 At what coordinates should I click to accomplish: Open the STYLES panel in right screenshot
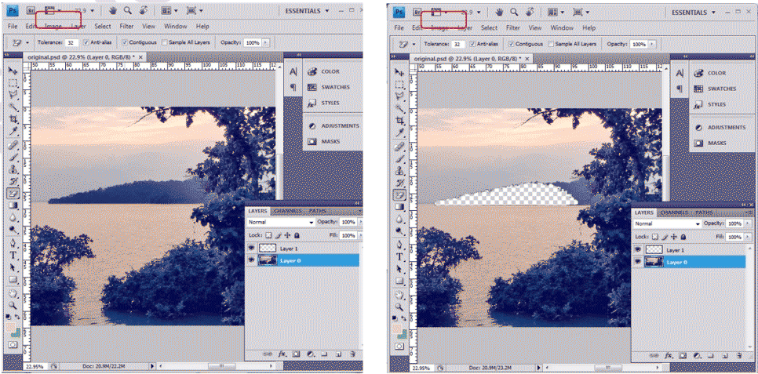click(711, 104)
